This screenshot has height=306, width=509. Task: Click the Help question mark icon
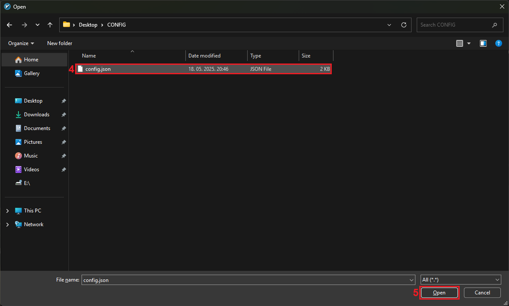(498, 43)
